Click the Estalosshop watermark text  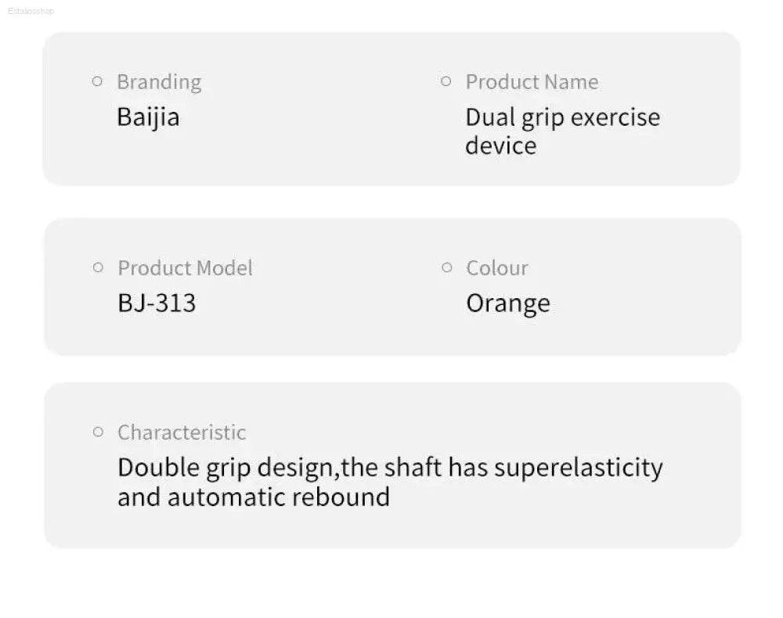coord(31,11)
